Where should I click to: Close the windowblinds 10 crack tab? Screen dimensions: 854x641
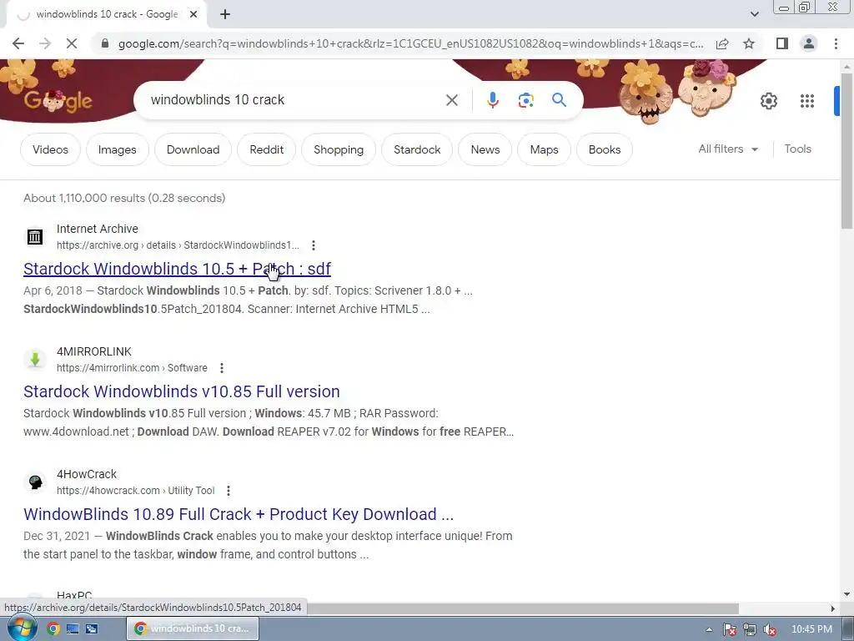pyautogui.click(x=193, y=15)
